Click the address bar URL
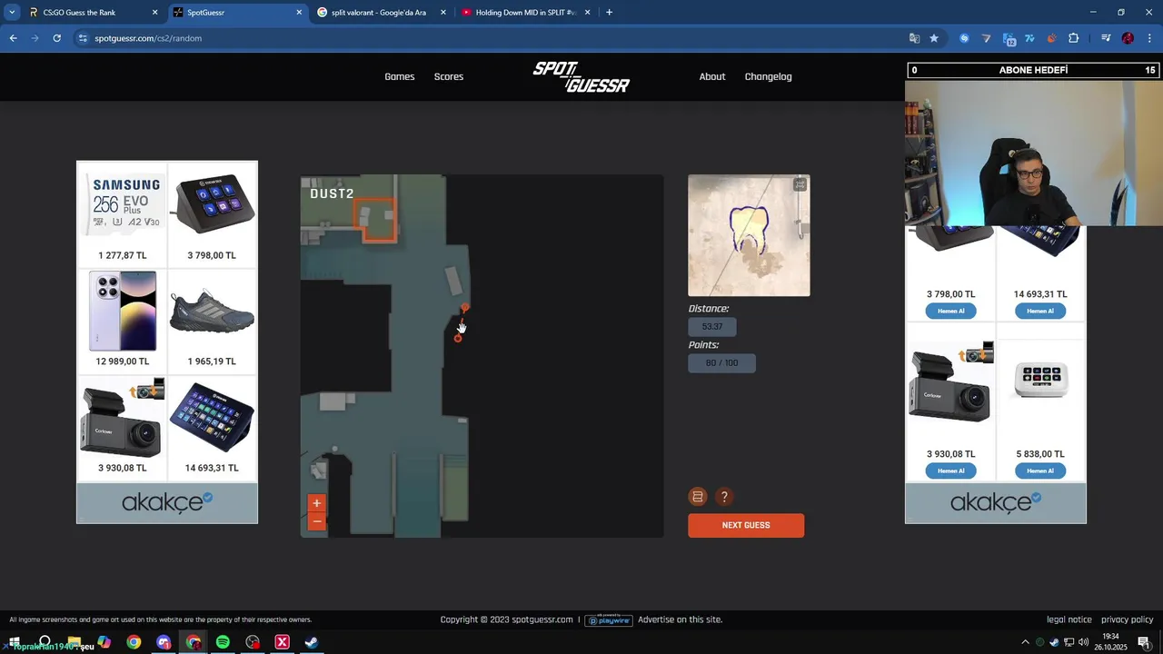Viewport: 1163px width, 654px height. point(148,38)
